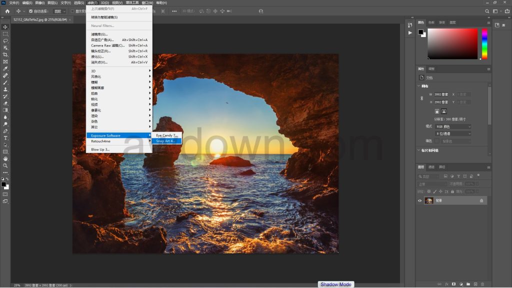Hide the 背景 layer with eye icon
The width and height of the screenshot is (512, 288).
tap(420, 200)
